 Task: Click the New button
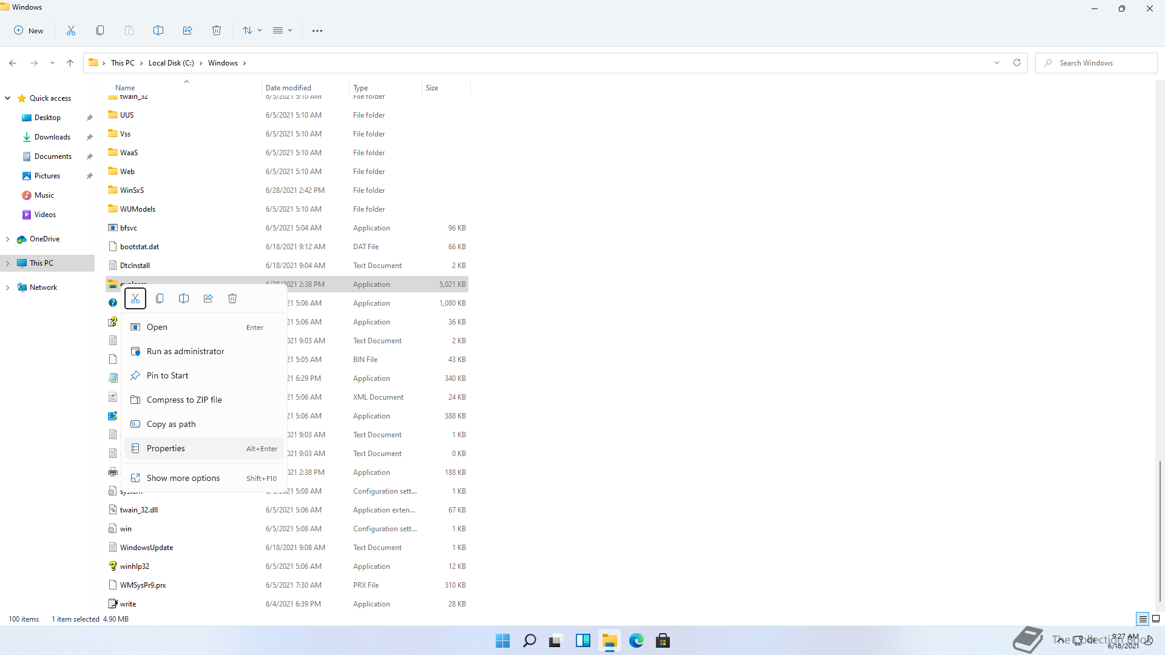point(29,30)
